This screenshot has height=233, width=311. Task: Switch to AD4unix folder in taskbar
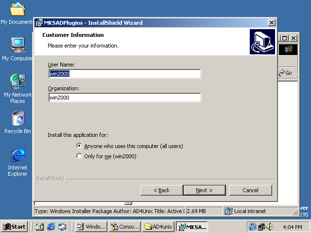click(x=158, y=227)
